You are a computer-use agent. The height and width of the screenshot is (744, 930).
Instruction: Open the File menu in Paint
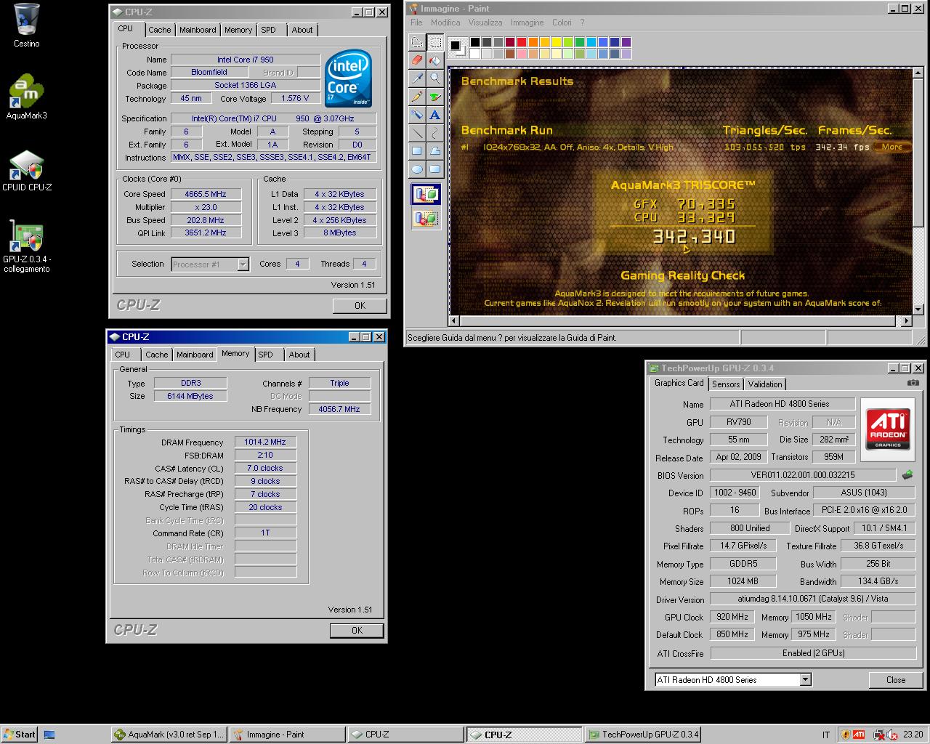tap(416, 23)
